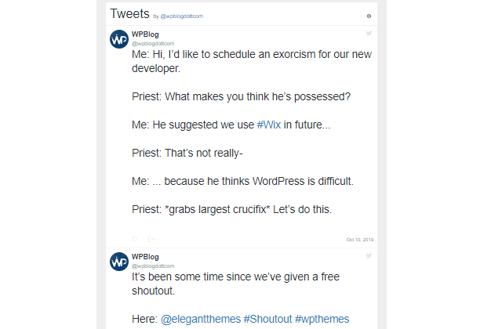The height and width of the screenshot is (329, 491).
Task: Click the Tweets heading title
Action: [129, 14]
